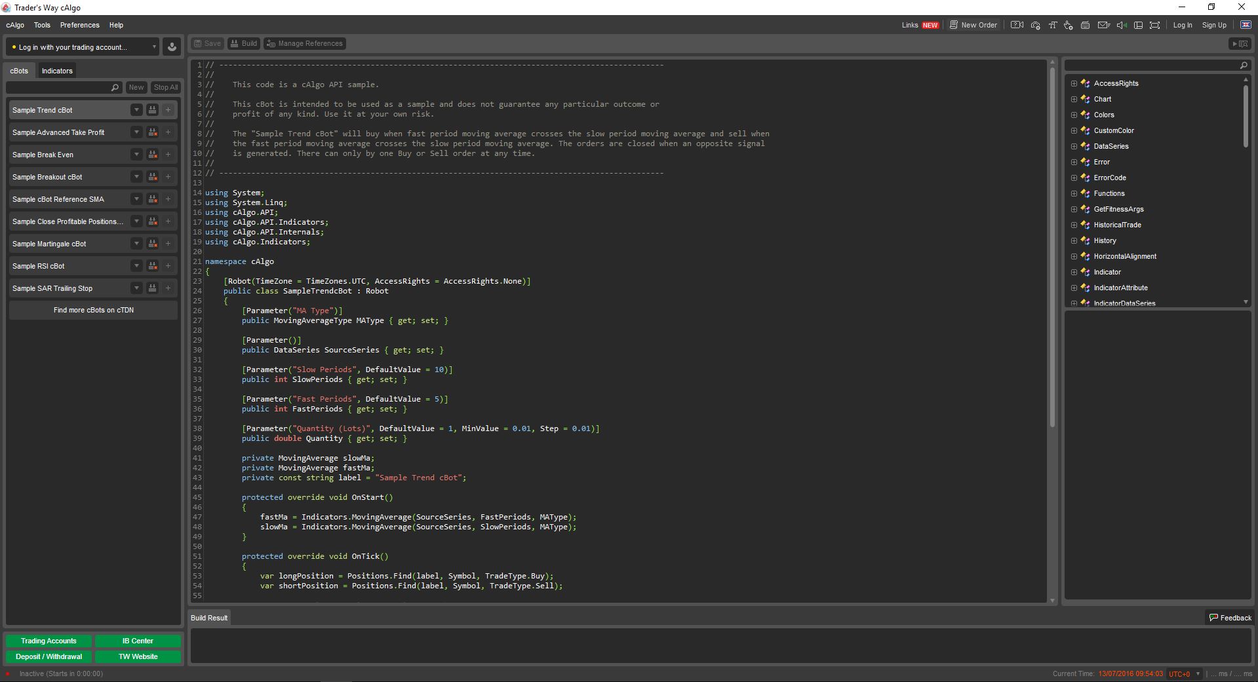The image size is (1258, 682).
Task: Open the cAlgo menu
Action: coord(15,25)
